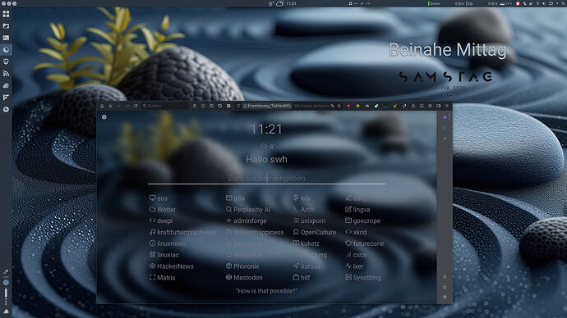Open the OpenCulture shortcut link
This screenshot has height=318, width=567.
click(x=315, y=232)
